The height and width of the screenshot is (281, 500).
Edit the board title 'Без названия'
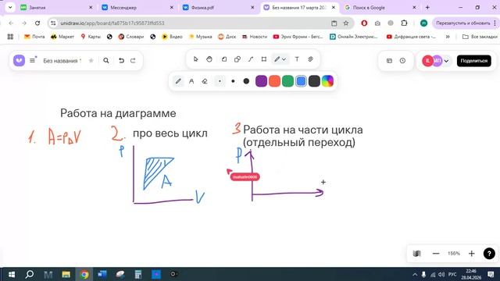point(62,61)
